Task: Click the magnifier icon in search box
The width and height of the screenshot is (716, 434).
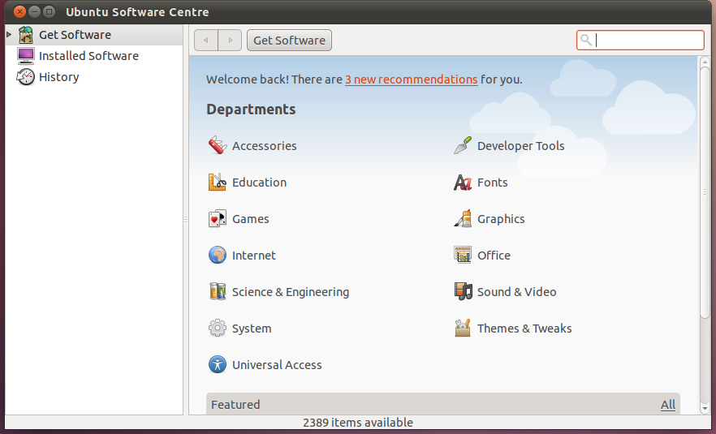Action: [586, 41]
